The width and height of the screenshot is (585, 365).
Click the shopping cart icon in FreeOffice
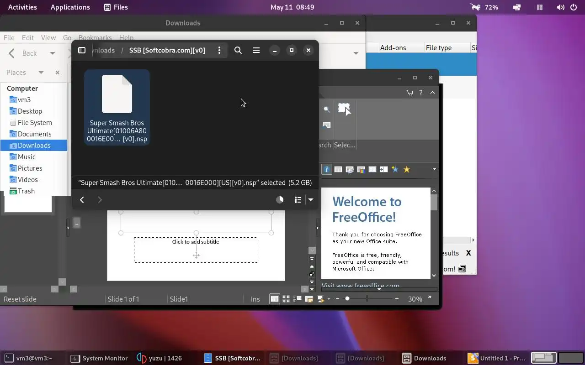409,93
